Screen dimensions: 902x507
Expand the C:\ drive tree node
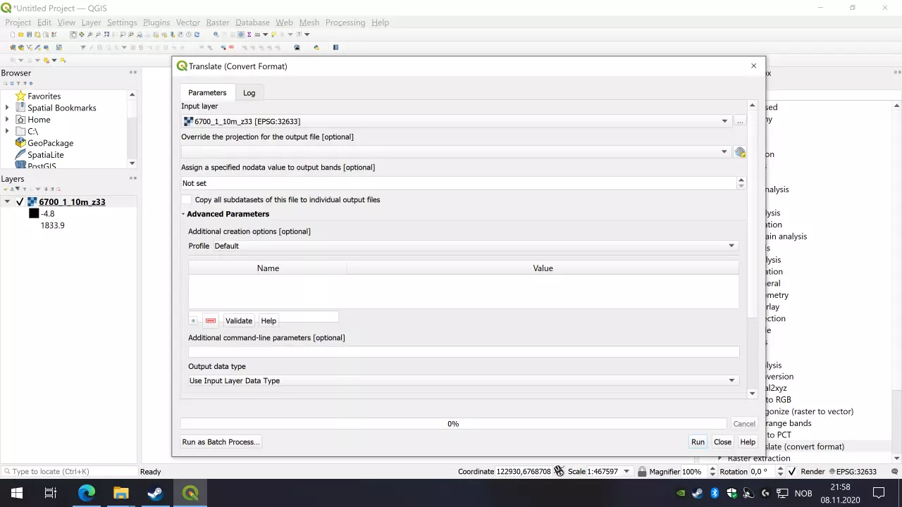point(7,131)
